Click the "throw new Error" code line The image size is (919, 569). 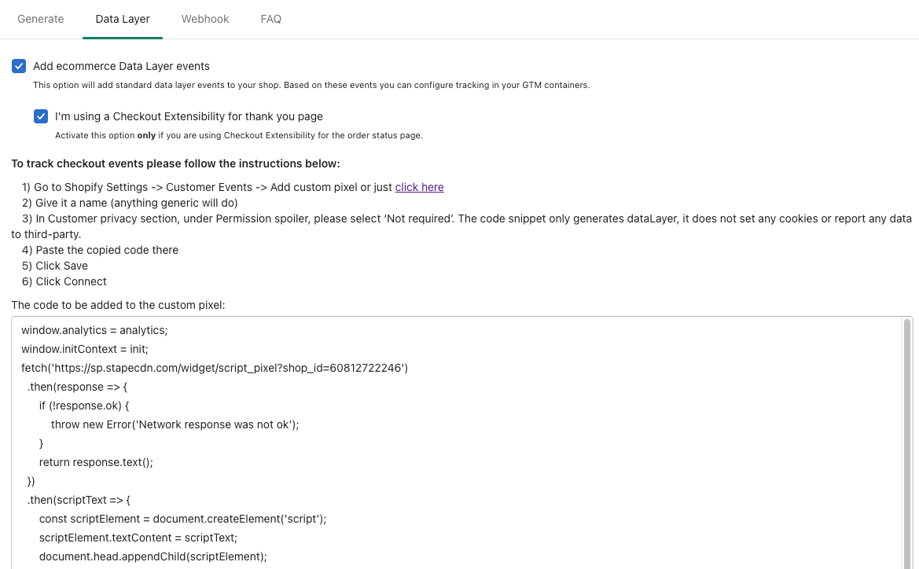tap(175, 424)
